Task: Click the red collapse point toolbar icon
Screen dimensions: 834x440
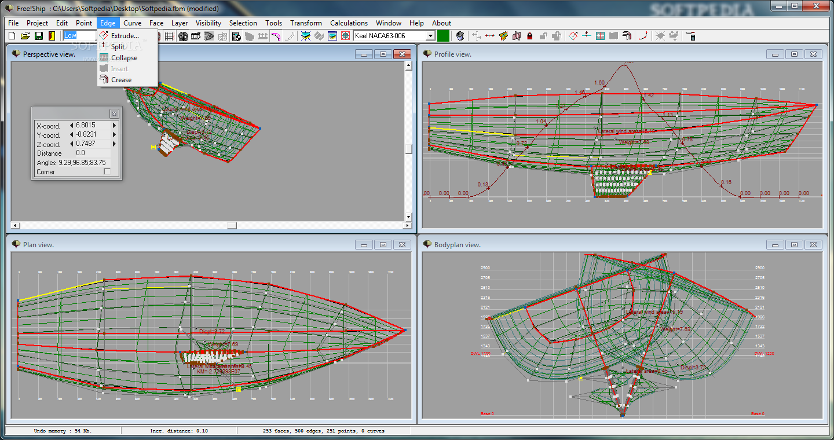Action: pyautogui.click(x=490, y=36)
